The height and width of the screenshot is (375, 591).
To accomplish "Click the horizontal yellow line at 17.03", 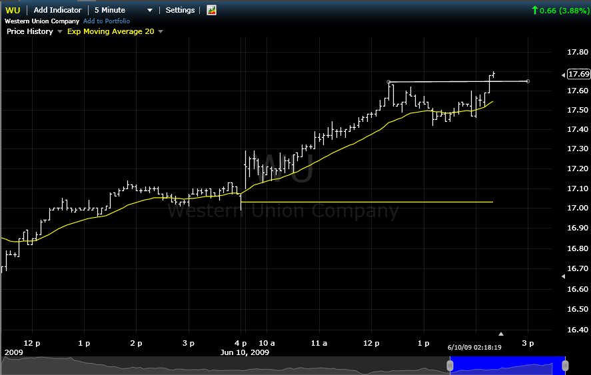I will (366, 202).
